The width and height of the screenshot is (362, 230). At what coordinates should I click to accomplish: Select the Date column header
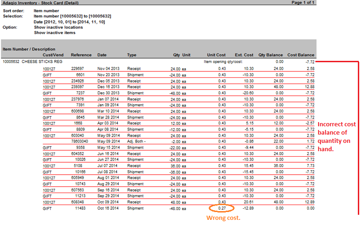pyautogui.click(x=102, y=55)
